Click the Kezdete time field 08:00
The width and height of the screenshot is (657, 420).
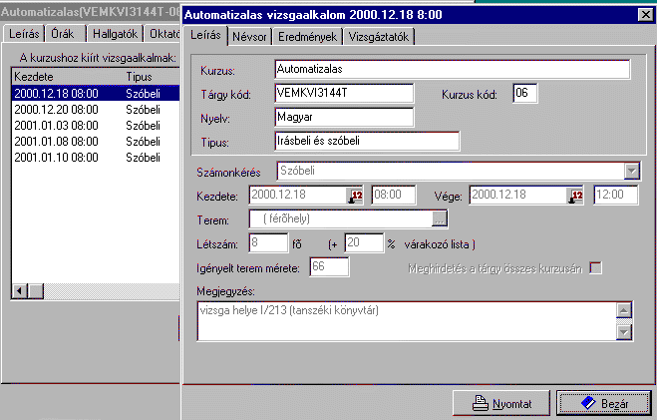pyautogui.click(x=394, y=195)
